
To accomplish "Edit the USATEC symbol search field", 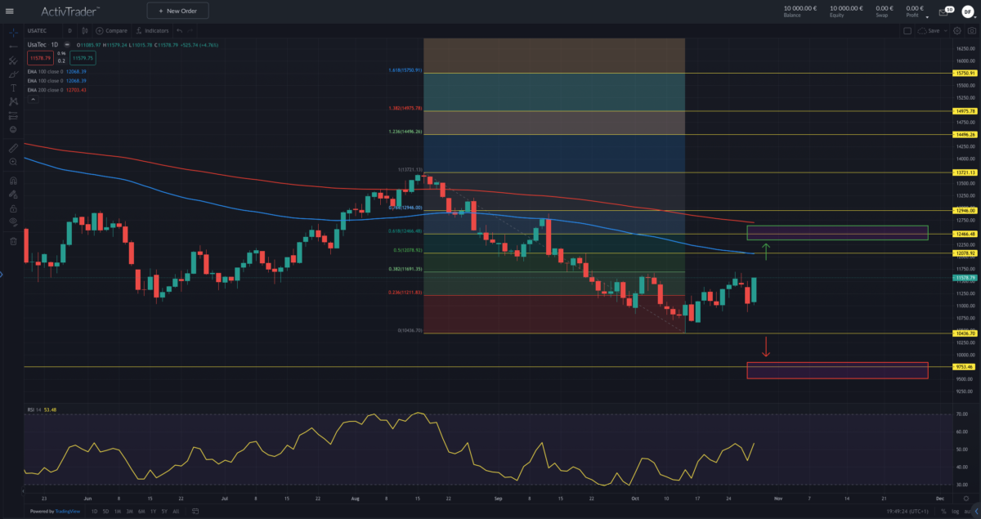I will coord(43,30).
